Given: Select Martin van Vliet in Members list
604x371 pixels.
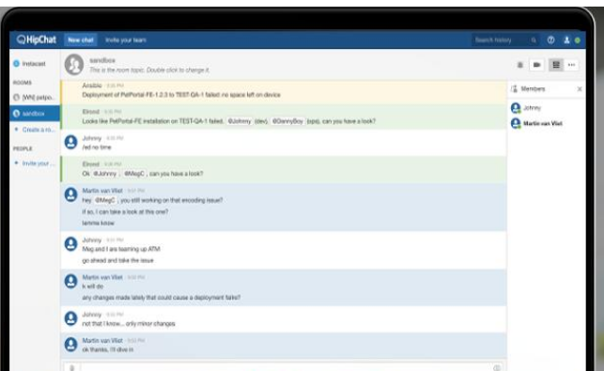Looking at the screenshot, I should click(x=536, y=123).
